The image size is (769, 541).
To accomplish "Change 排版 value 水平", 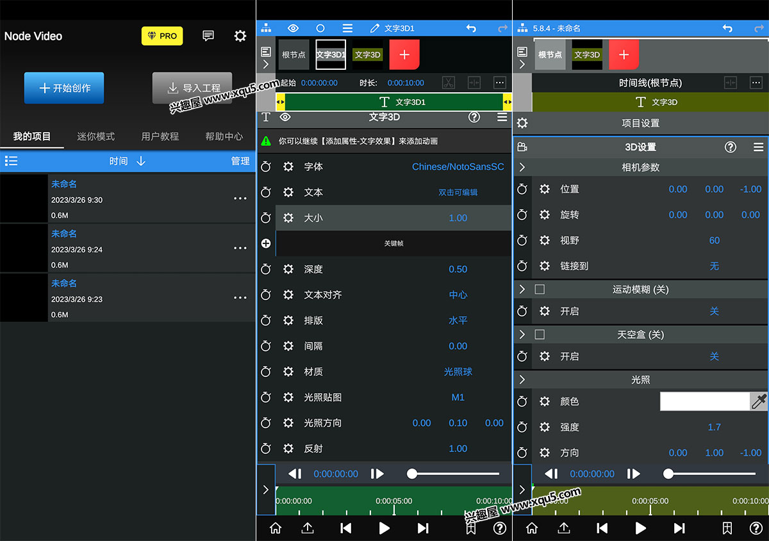I will coord(458,320).
